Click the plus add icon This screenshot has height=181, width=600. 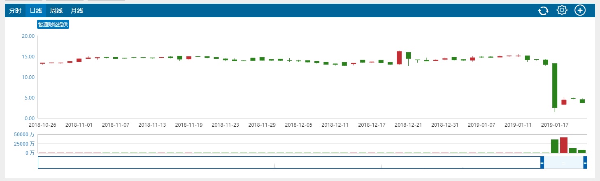(580, 10)
